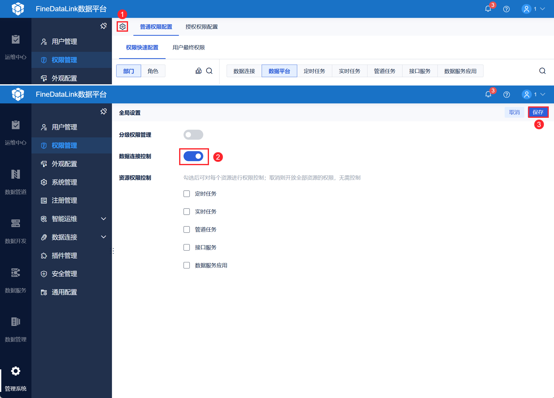Click 取消 button in 全局设置
554x398 pixels.
tap(514, 112)
